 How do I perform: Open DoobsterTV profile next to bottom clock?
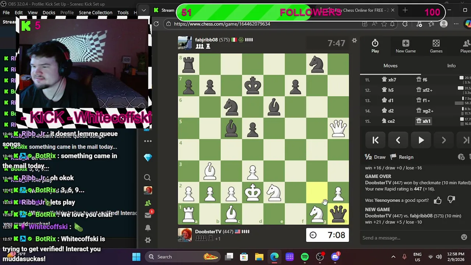pos(208,232)
